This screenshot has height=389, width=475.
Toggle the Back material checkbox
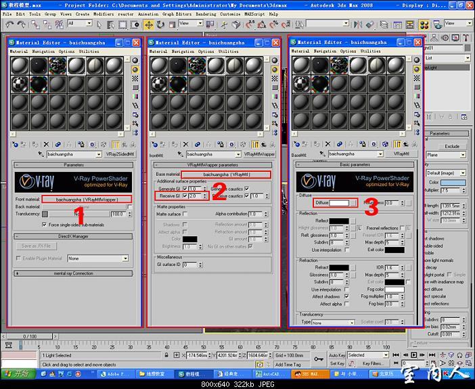coord(130,206)
